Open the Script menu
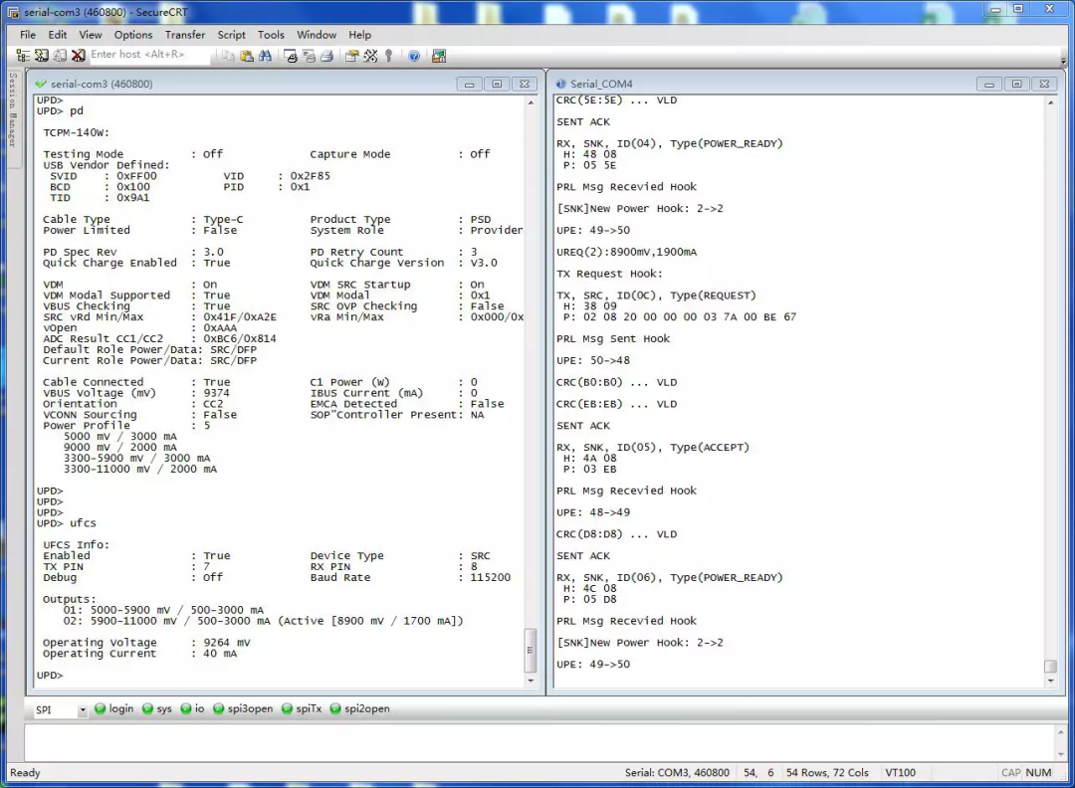Screen dimensions: 1075x788 coord(231,34)
